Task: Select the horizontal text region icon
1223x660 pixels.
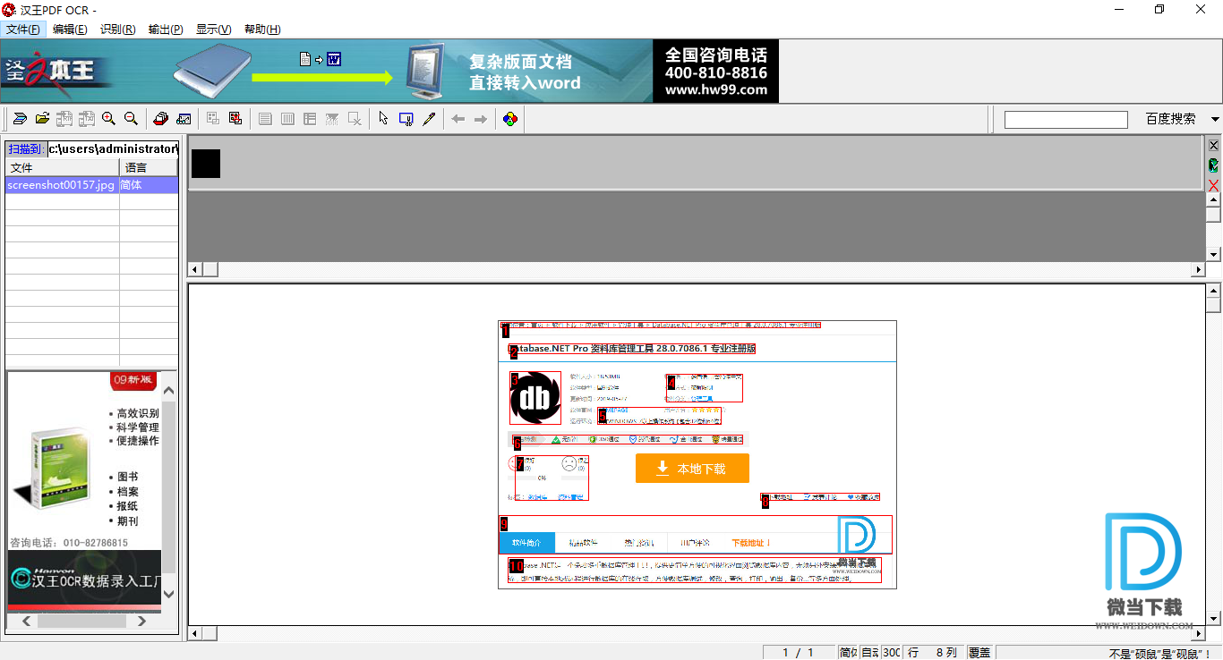Action: pos(265,118)
